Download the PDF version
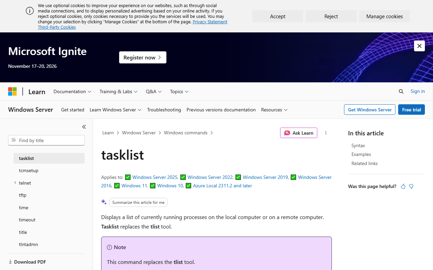This screenshot has height=270, width=433. click(27, 262)
